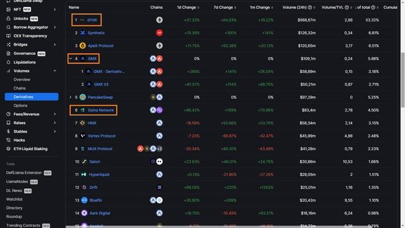Open LlamaNodes tool link

click(17, 182)
